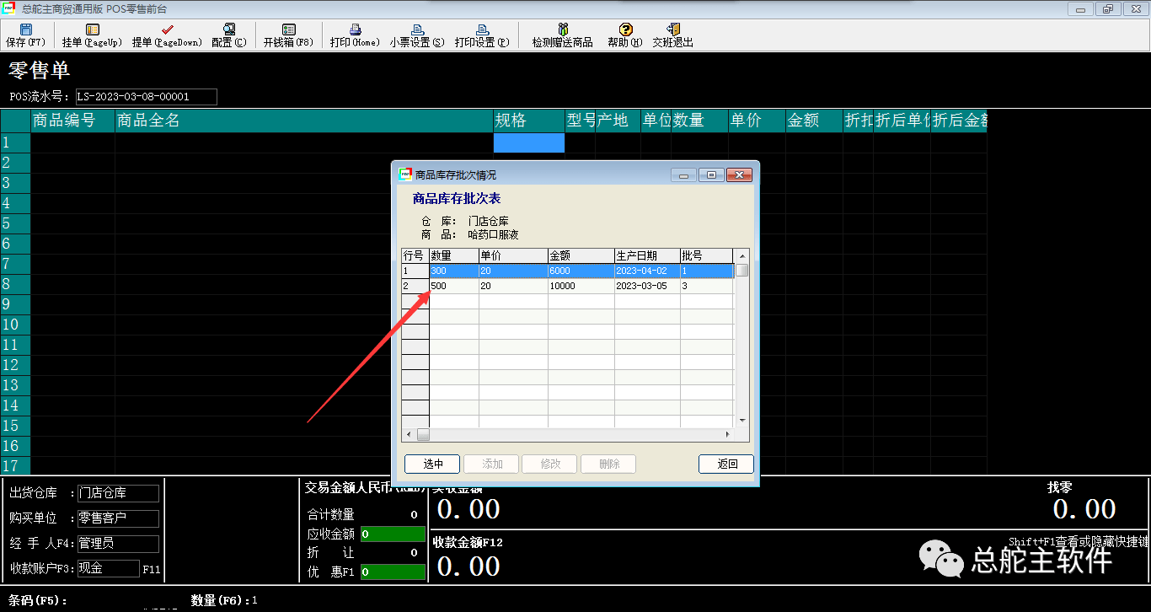The width and height of the screenshot is (1151, 612).
Task: Click the 生产日期 cell 2023-03-05
Action: coord(647,287)
